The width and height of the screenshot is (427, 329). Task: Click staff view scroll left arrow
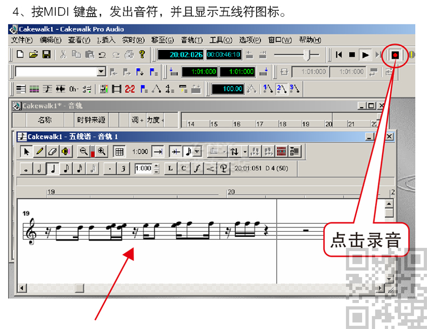22,288
